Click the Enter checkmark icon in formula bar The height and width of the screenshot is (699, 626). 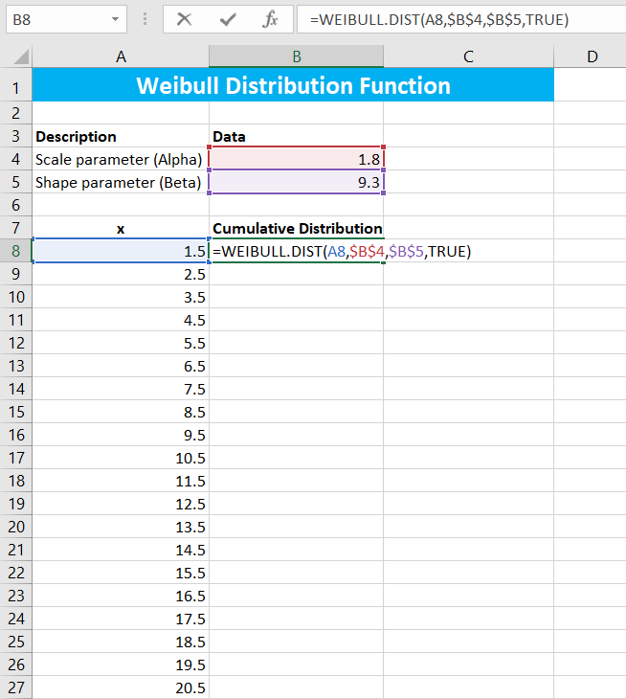(228, 19)
